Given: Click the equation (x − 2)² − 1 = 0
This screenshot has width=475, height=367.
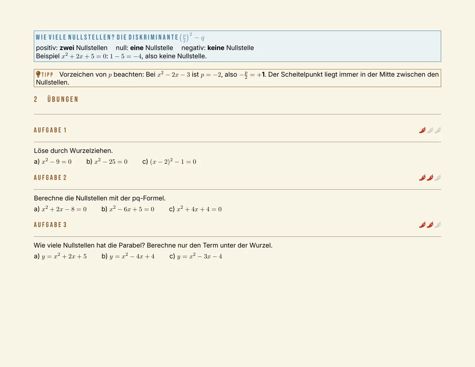Looking at the screenshot, I should 173,162.
